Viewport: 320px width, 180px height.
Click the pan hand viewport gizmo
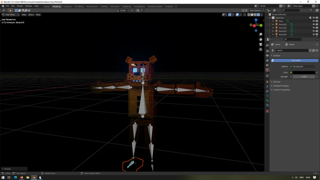[x=261, y=39]
